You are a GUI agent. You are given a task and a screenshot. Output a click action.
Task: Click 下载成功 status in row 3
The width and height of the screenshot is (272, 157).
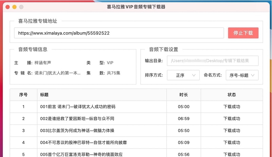pyautogui.click(x=232, y=131)
